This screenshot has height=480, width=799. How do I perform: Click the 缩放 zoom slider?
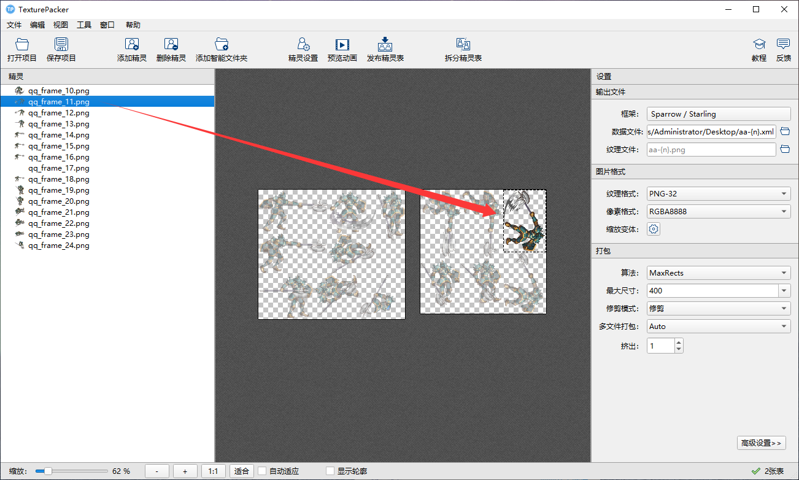tap(71, 471)
